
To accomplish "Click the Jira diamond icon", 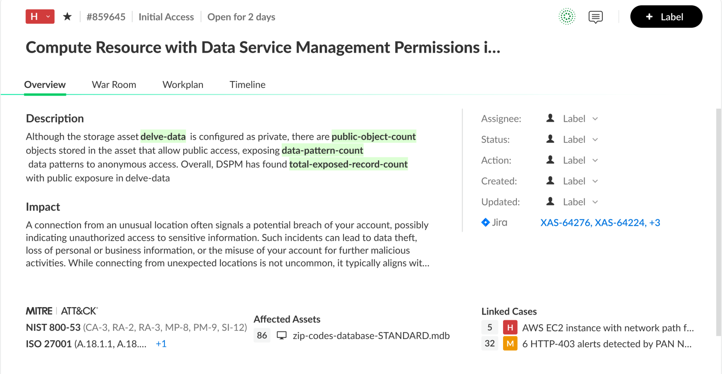I will tap(486, 222).
